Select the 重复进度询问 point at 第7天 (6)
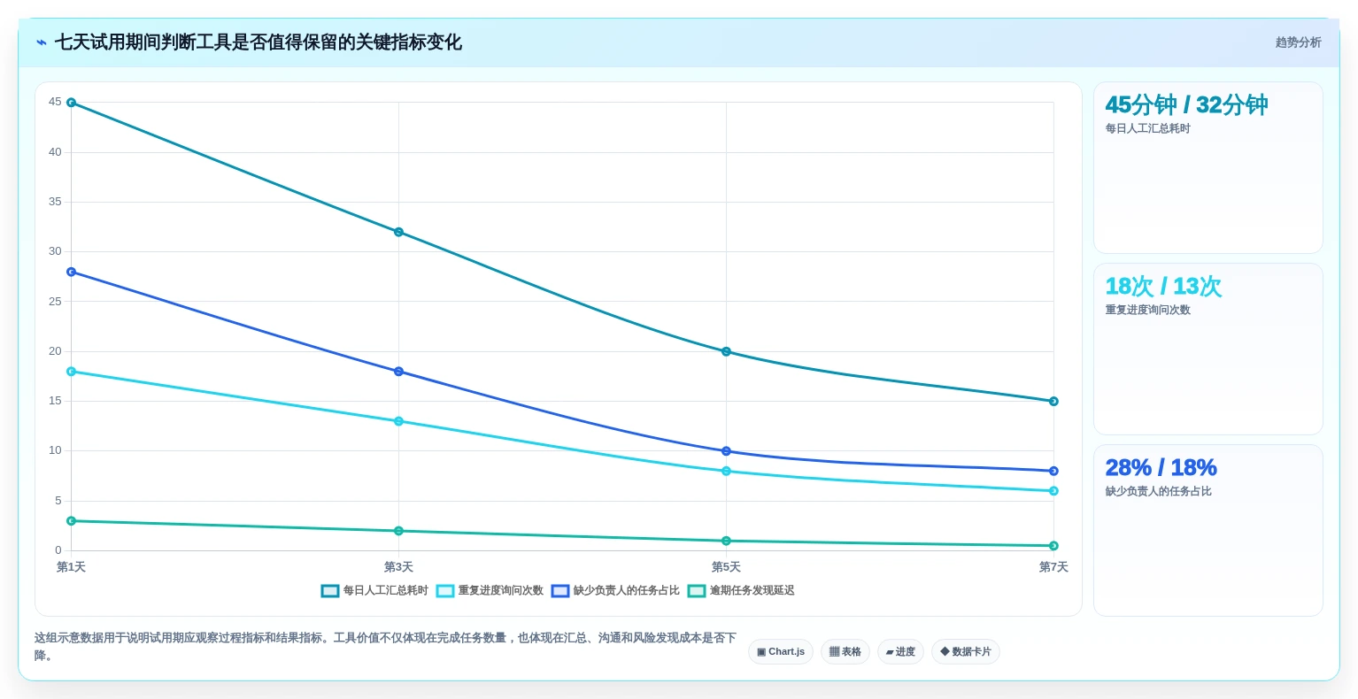Image resolution: width=1358 pixels, height=699 pixels. tap(1053, 491)
